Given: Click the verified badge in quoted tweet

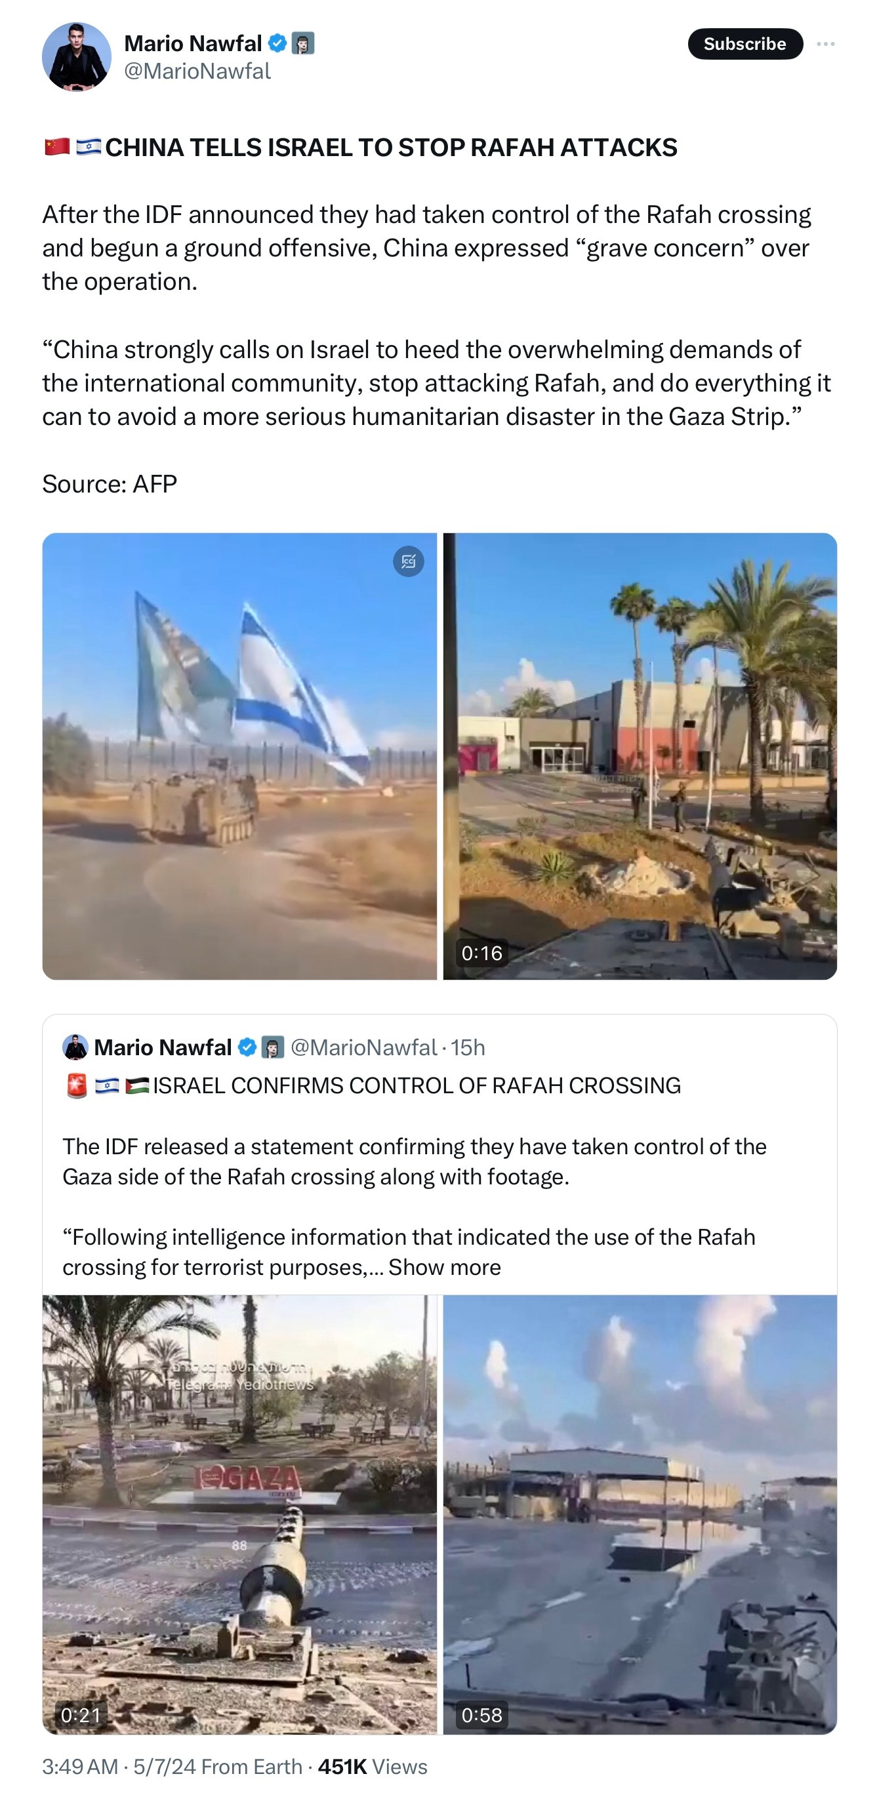Looking at the screenshot, I should (x=247, y=1047).
